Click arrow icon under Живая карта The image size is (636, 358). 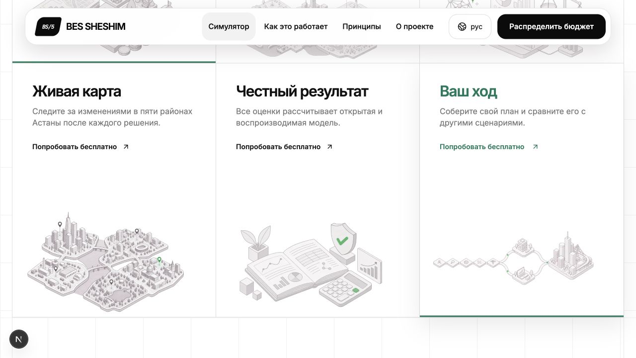click(x=126, y=147)
